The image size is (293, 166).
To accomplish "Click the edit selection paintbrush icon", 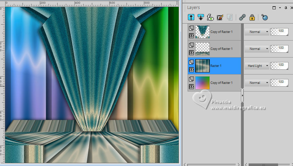I will tap(220, 18).
